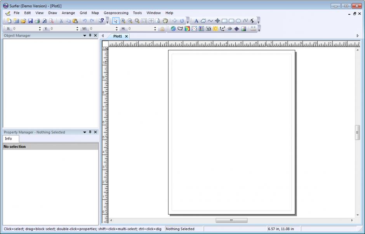Click the New Plot document icon
This screenshot has height=234, width=365.
point(9,21)
